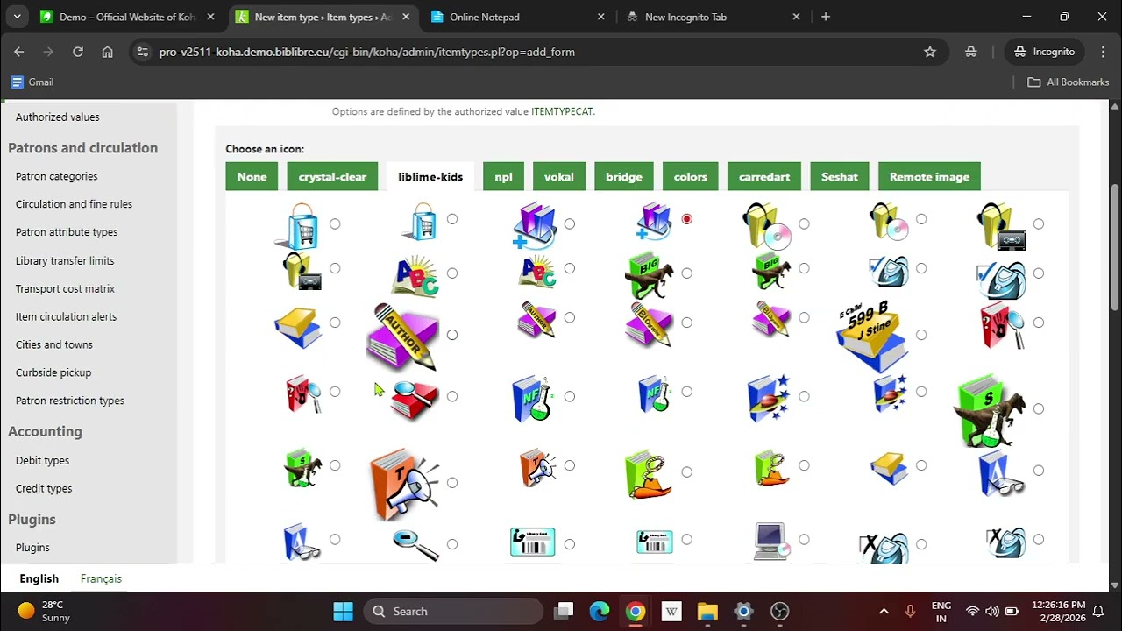Click the large headphones CD icon

coord(767,226)
